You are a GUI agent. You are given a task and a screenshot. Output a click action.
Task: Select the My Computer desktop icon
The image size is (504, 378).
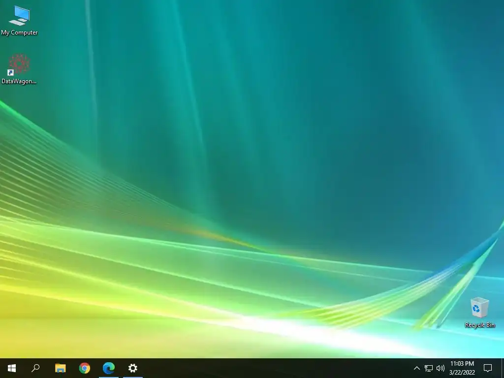[x=19, y=21]
